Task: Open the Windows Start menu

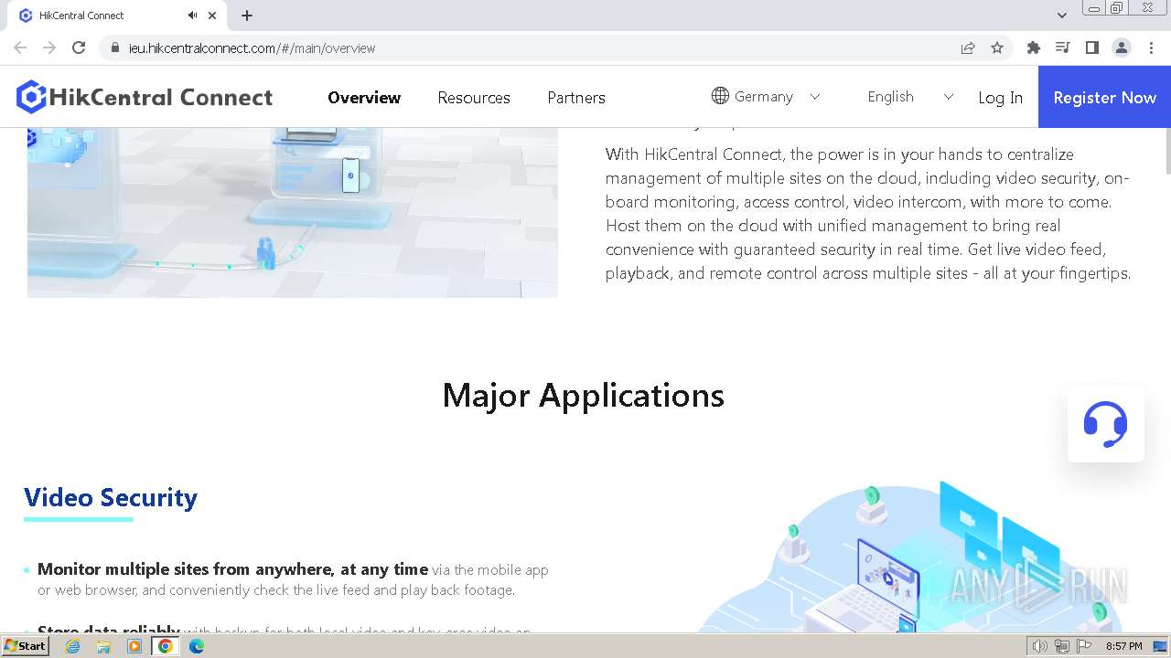Action: pyautogui.click(x=25, y=646)
